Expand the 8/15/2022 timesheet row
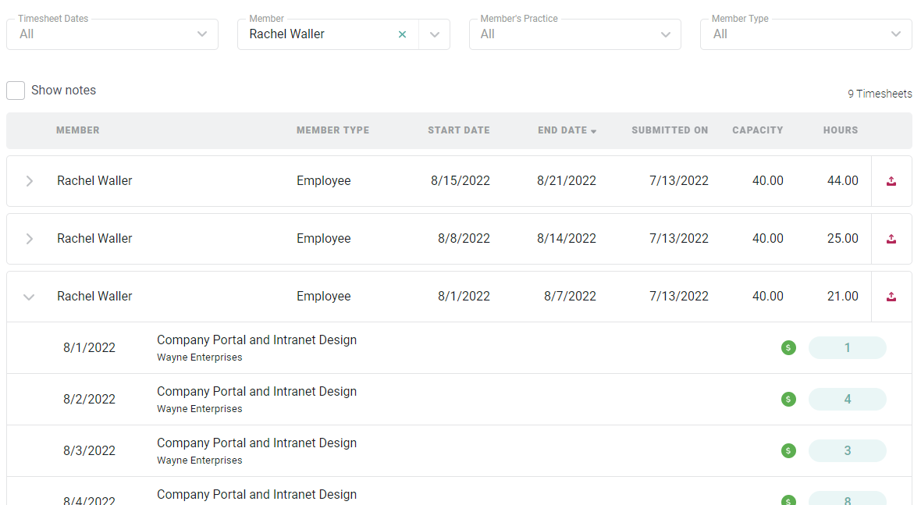 (x=30, y=181)
